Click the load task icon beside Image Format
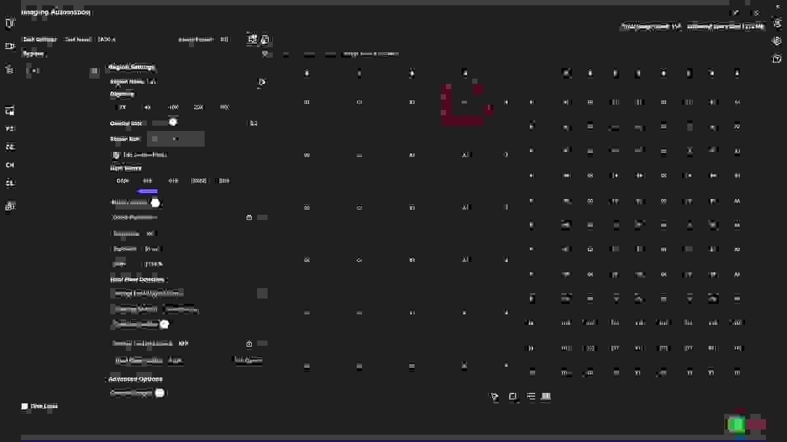This screenshot has width=787, height=442. click(252, 39)
